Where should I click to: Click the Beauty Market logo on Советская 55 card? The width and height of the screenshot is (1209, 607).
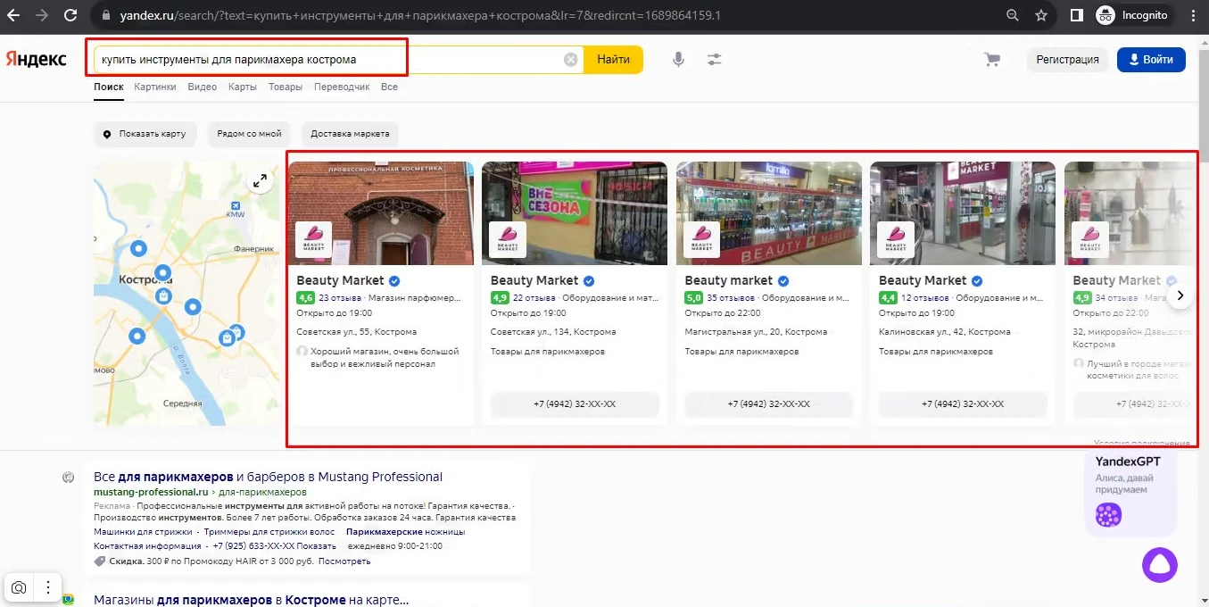point(314,240)
